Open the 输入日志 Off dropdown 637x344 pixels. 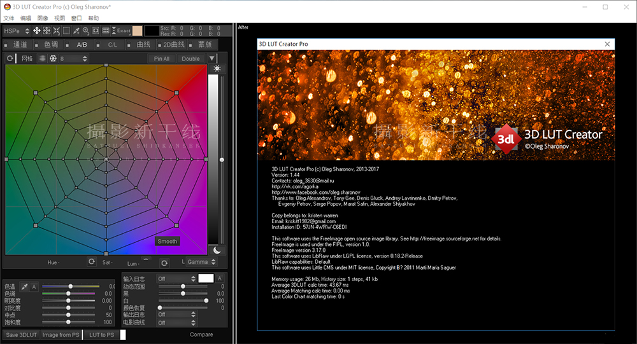[176, 279]
